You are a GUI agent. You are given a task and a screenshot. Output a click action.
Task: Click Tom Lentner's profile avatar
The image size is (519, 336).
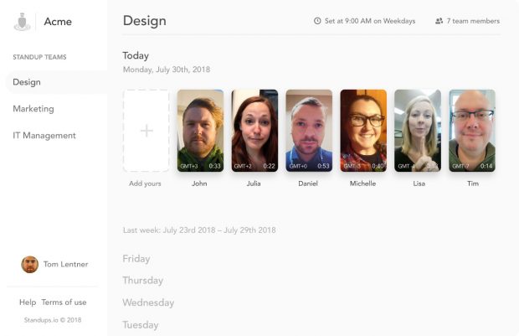pos(30,265)
